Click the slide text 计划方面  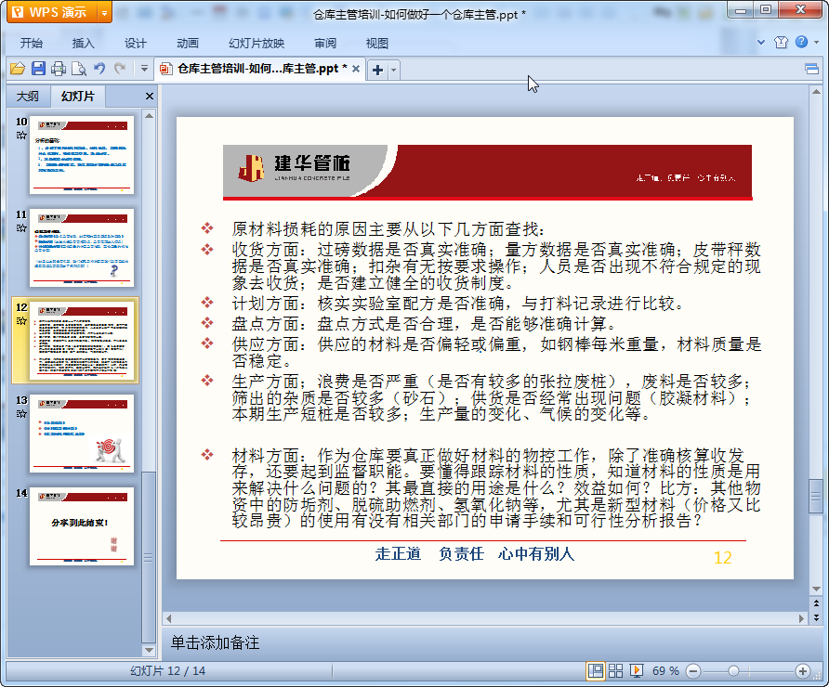click(x=267, y=304)
